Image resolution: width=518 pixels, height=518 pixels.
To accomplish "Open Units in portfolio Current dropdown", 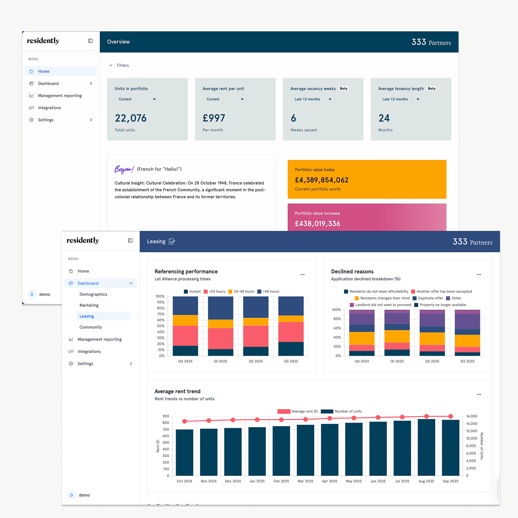I will [x=137, y=99].
